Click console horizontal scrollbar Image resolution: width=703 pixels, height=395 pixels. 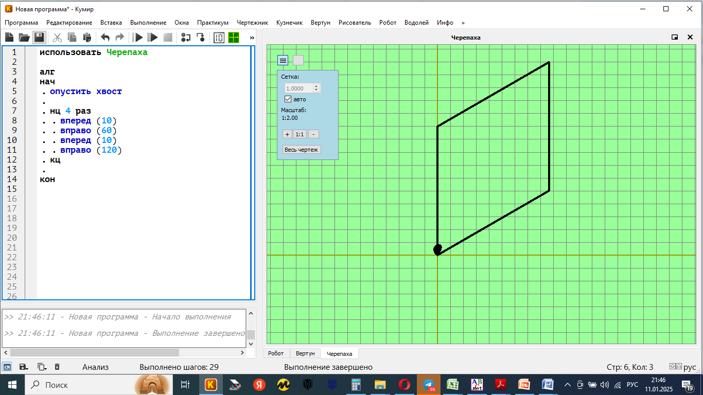(x=94, y=353)
